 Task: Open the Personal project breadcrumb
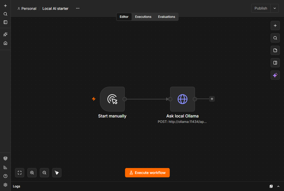click(x=27, y=9)
